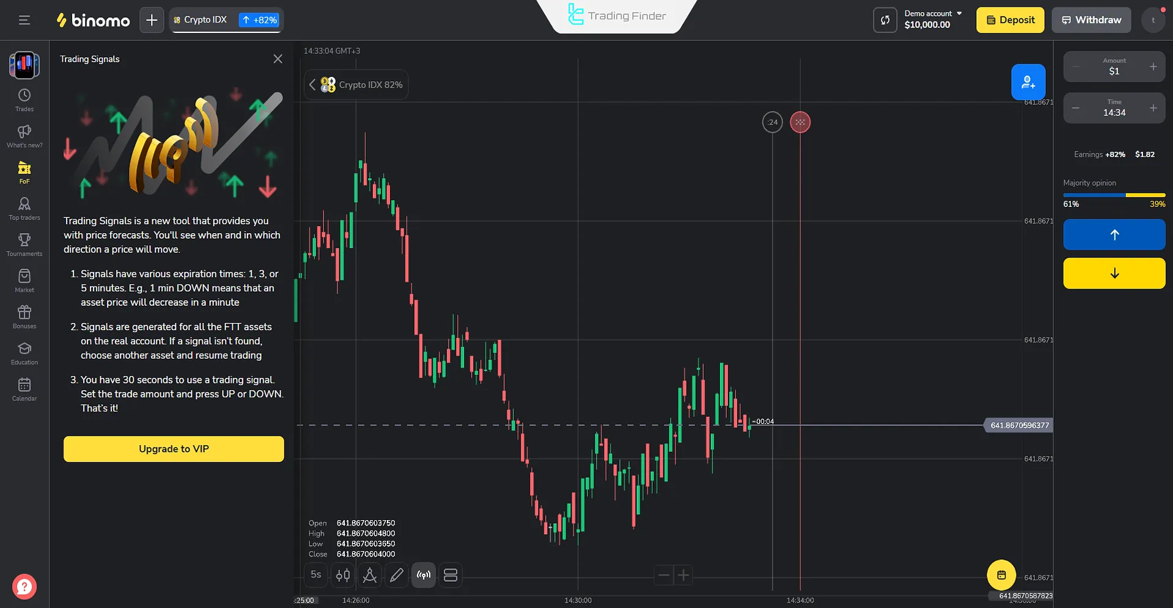Image resolution: width=1173 pixels, height=608 pixels.
Task: Click the account switch refresh icon
Action: click(x=884, y=20)
